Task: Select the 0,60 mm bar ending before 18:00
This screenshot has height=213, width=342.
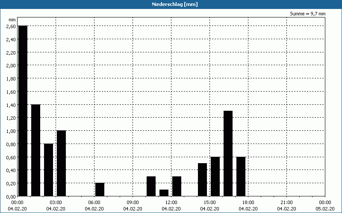Action: pyautogui.click(x=241, y=176)
